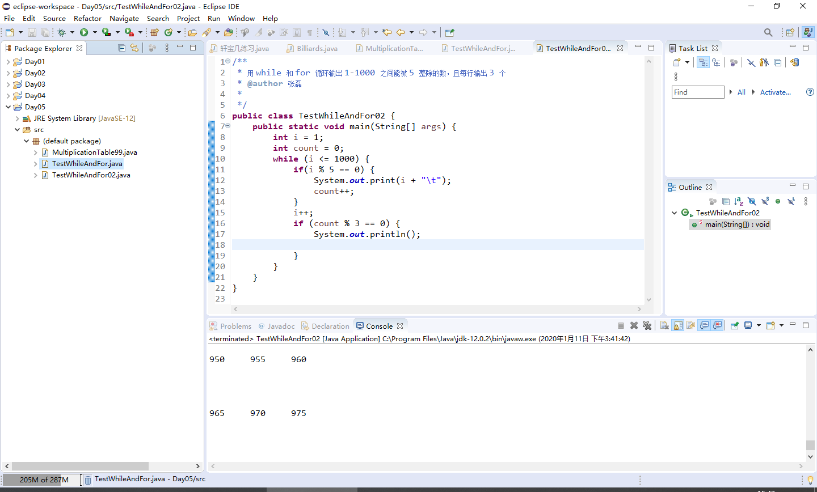This screenshot has height=492, width=817.
Task: Switch to the Billiards.java editor tab
Action: click(x=313, y=48)
